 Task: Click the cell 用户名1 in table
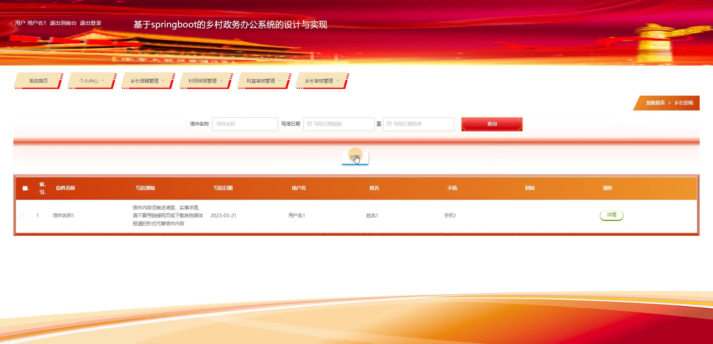point(297,215)
